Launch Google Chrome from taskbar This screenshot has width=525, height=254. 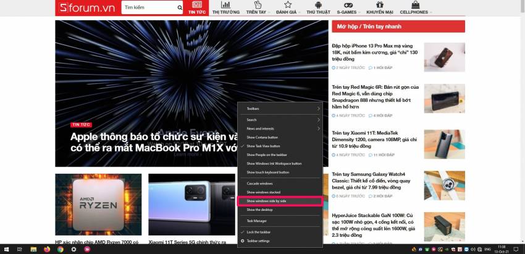61,249
